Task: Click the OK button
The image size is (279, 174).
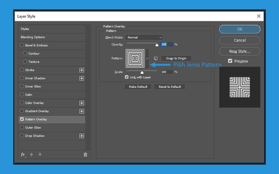Action: pyautogui.click(x=240, y=29)
